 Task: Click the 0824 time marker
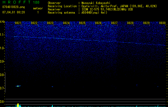[66, 23]
